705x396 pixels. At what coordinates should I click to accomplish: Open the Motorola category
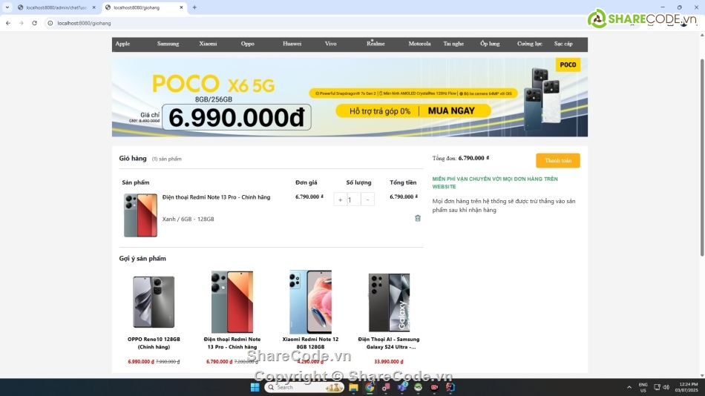(419, 44)
